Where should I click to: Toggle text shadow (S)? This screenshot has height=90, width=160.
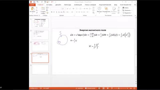pos(59,12)
